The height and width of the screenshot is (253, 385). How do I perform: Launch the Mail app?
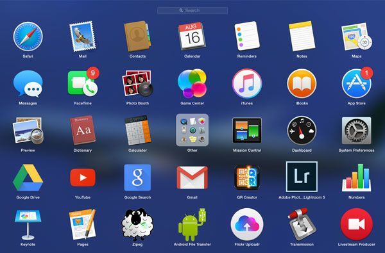coord(83,37)
